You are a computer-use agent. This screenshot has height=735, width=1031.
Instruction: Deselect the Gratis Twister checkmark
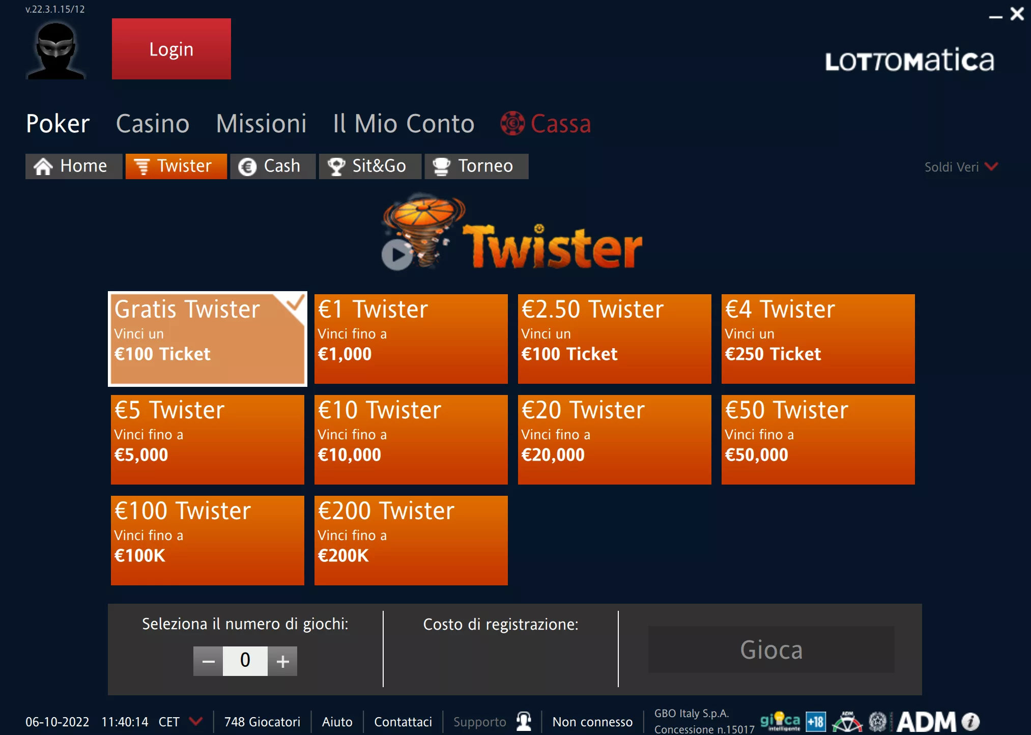point(294,304)
